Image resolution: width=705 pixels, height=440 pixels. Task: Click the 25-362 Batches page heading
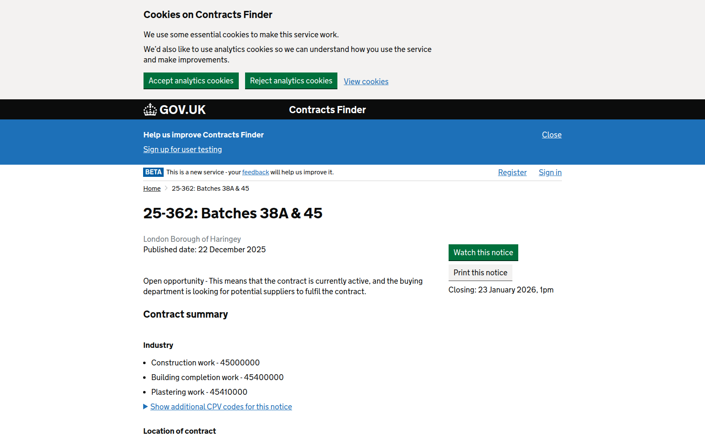click(232, 213)
